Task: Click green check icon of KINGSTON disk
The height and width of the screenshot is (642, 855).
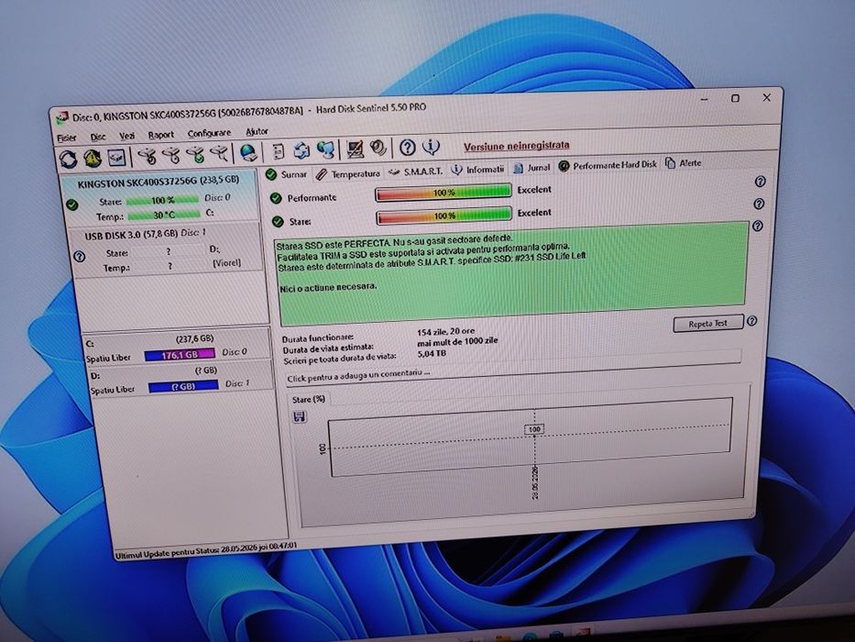Action: click(71, 205)
